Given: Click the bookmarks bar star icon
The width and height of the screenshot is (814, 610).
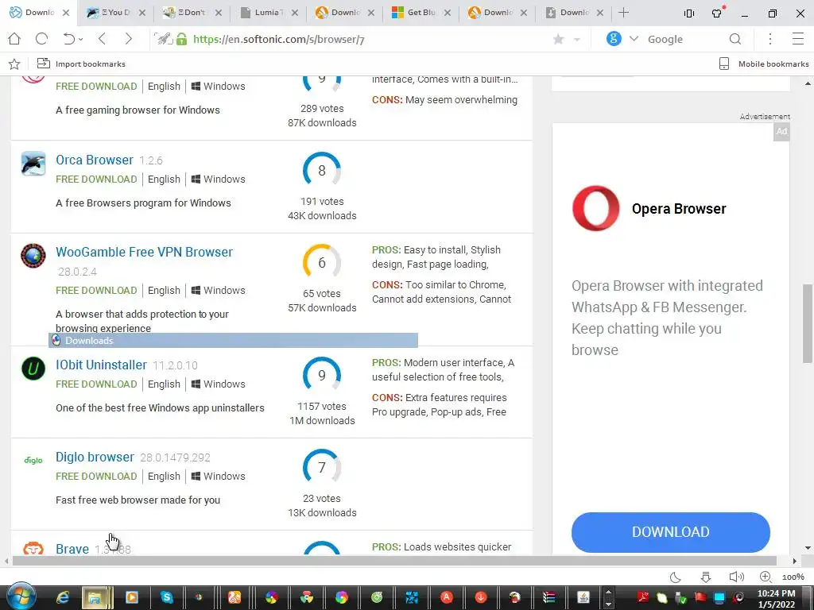Looking at the screenshot, I should 14,64.
